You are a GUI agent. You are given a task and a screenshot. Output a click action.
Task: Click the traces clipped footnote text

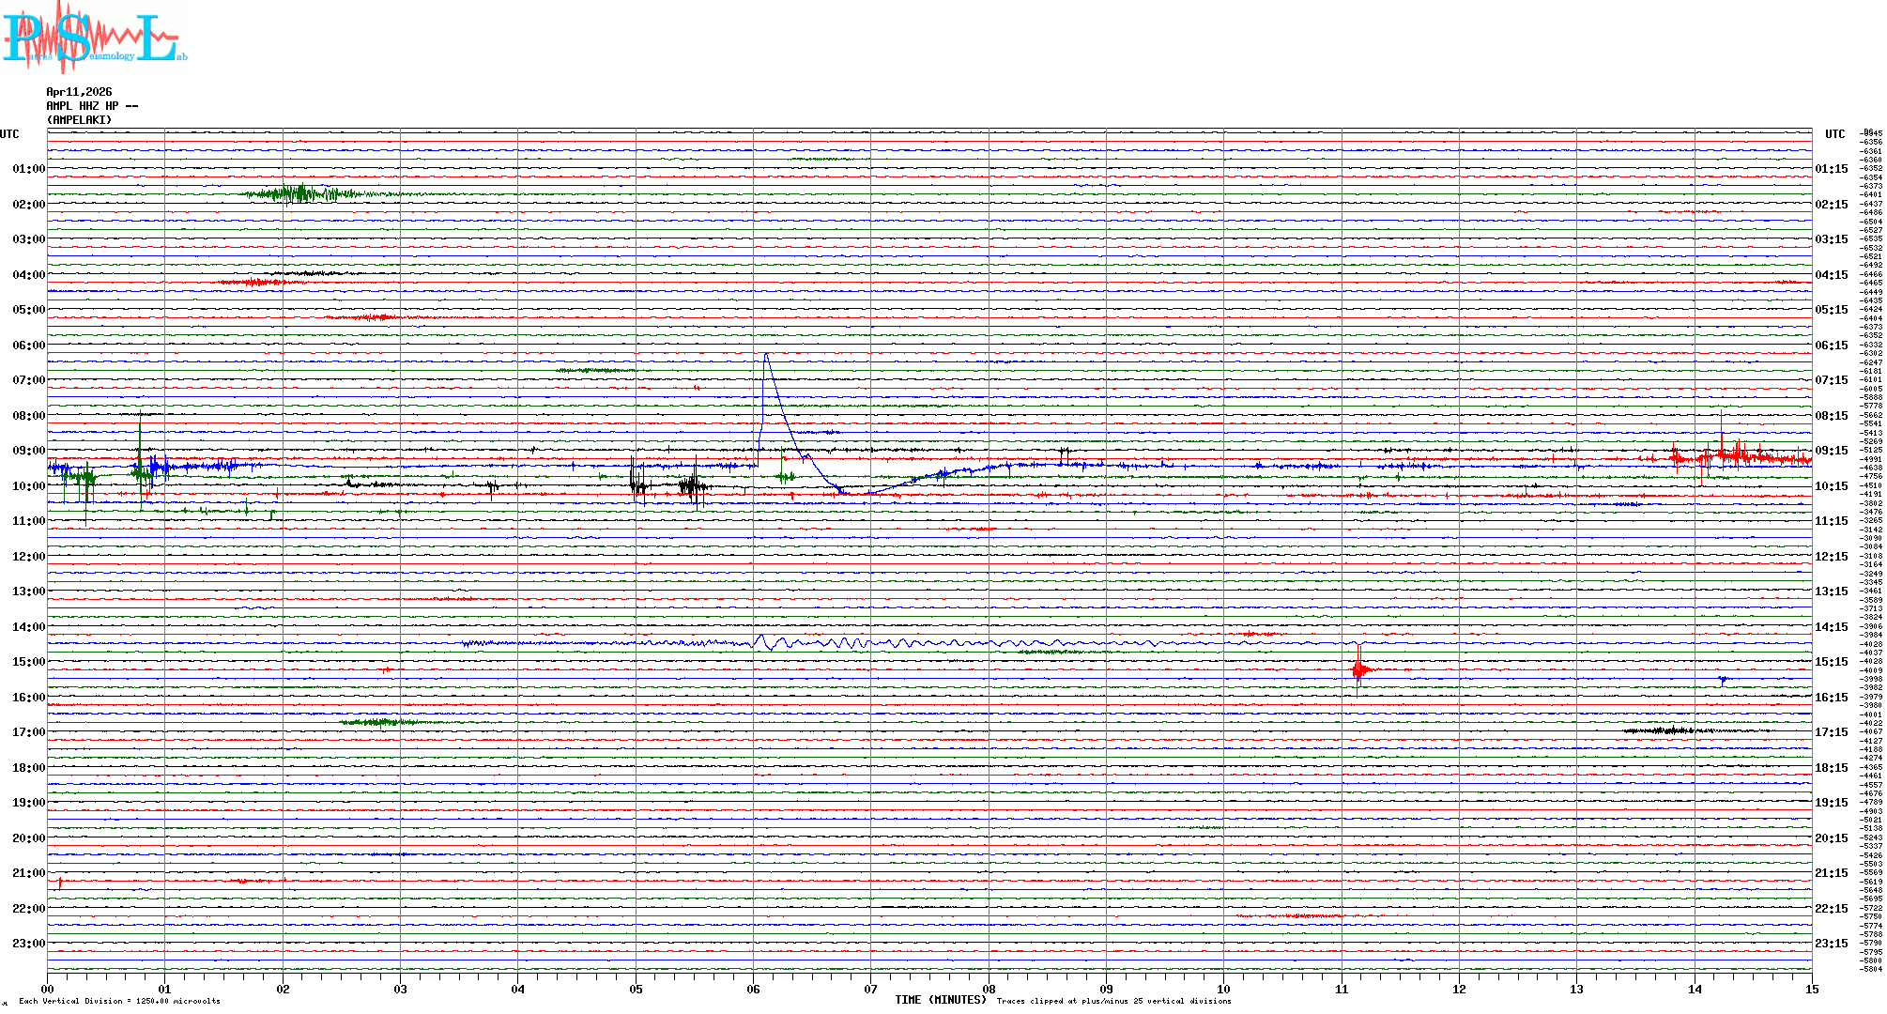[x=1113, y=1001]
